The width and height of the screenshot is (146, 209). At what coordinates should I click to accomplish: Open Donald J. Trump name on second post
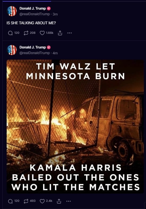[33, 47]
